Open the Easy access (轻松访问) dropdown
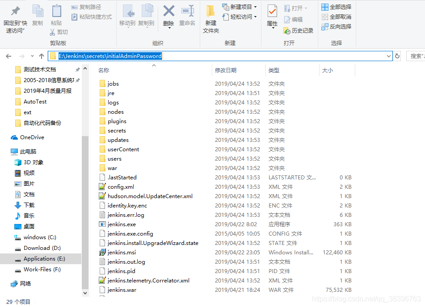Viewport: 425px width, 307px height. (x=240, y=17)
